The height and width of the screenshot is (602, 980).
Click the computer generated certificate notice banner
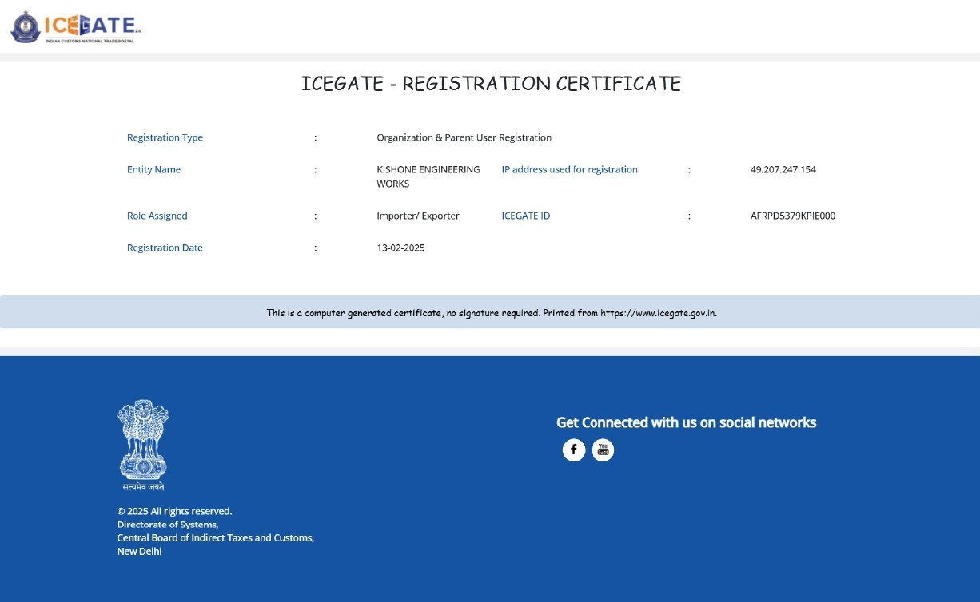pyautogui.click(x=491, y=313)
